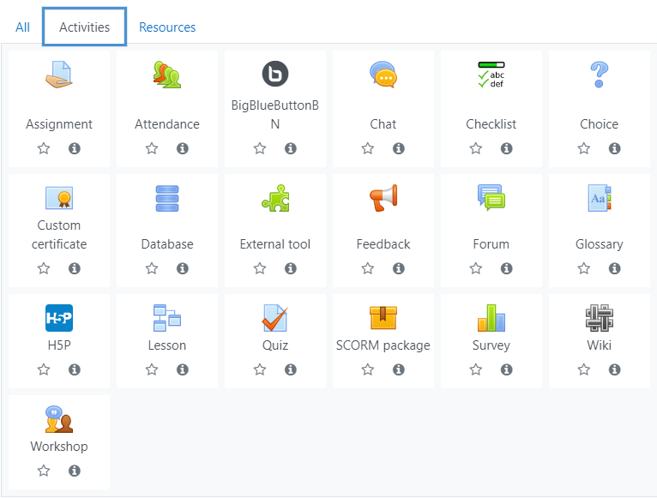Star the Glossary activity as favourite
The height and width of the screenshot is (498, 657).
point(584,268)
